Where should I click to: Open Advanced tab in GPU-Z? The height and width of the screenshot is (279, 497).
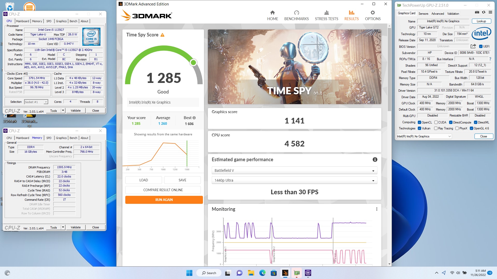pos(437,13)
